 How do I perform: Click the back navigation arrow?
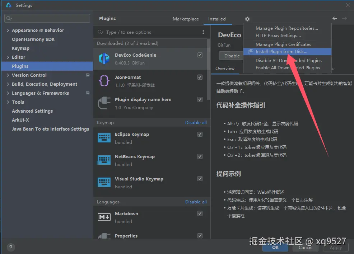tap(335, 18)
